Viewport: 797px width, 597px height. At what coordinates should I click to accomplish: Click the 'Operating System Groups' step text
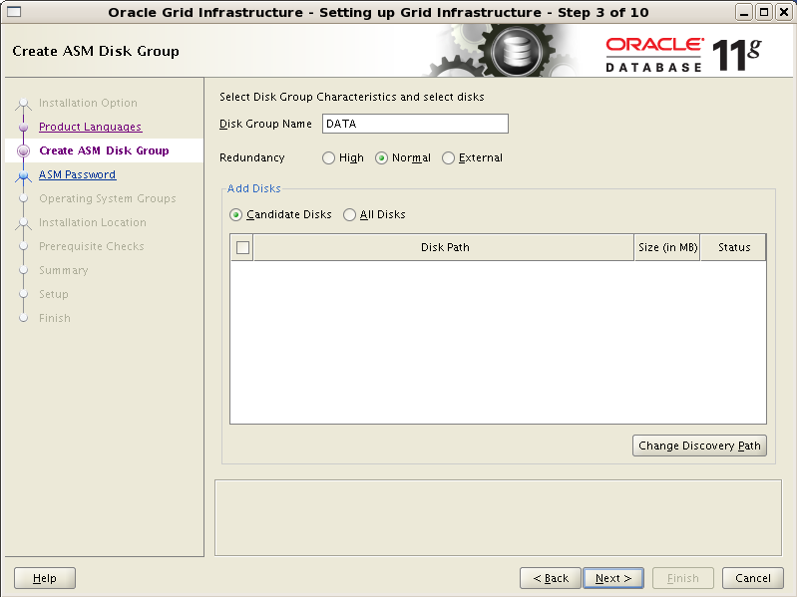pos(108,198)
